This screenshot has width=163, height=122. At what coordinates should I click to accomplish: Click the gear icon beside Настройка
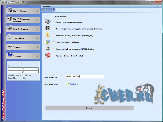[x=10, y=36]
